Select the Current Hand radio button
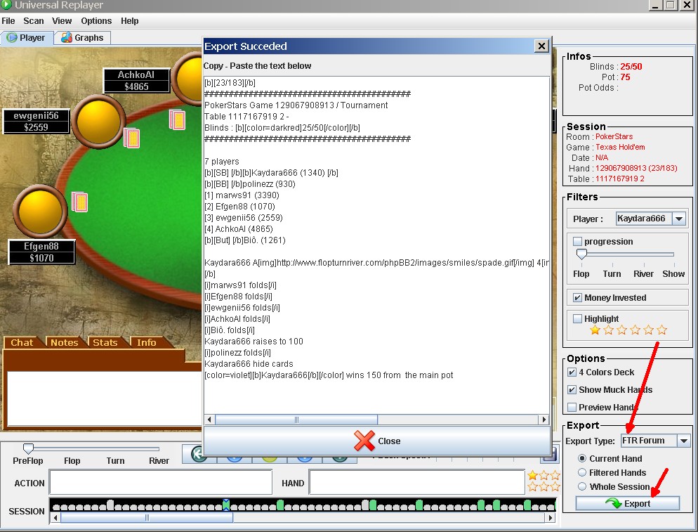698x532 pixels. click(582, 458)
